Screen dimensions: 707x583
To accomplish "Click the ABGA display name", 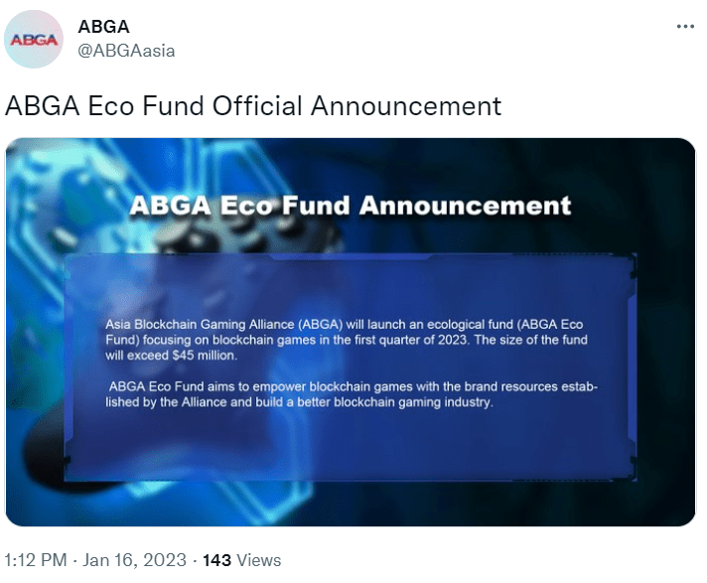I will click(103, 27).
